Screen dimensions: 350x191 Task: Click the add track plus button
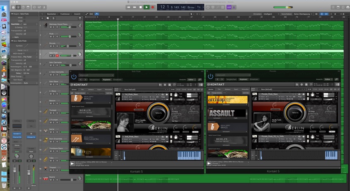(43, 18)
